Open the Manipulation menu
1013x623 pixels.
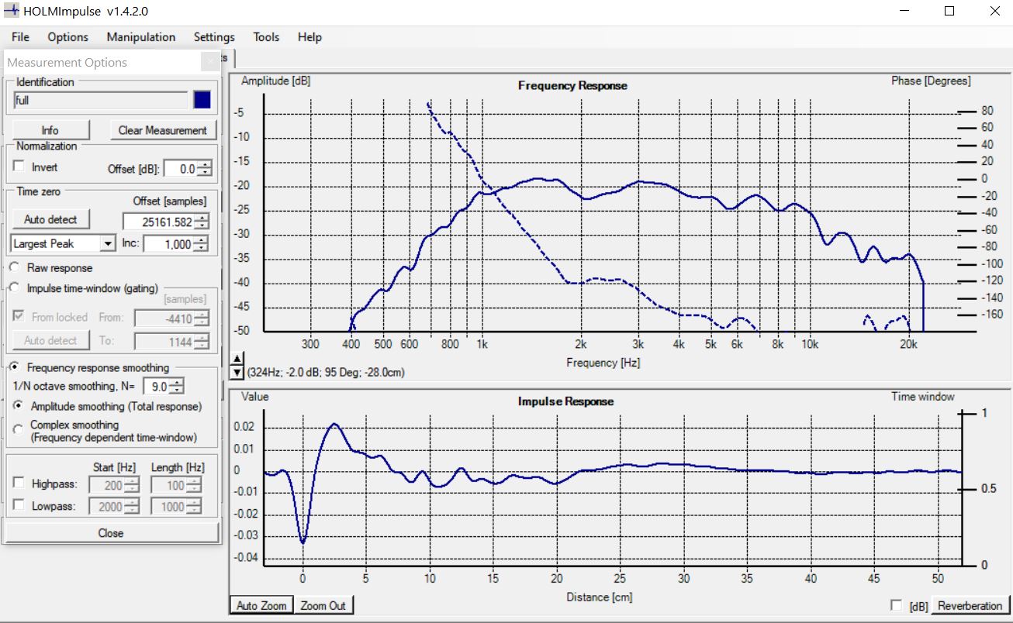[x=141, y=36]
